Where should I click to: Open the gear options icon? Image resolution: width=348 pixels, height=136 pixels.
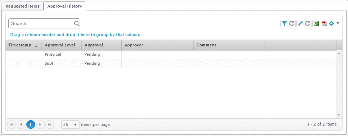(331, 23)
